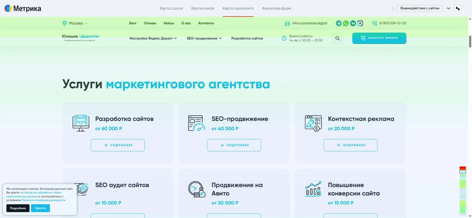Screen dimensions: 472x218
Task: Click the location pin icon near Москва
Action: 64,23
